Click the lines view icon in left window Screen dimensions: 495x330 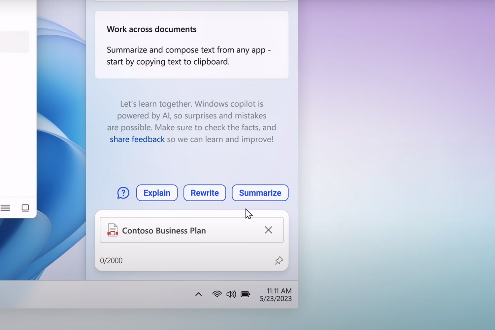pyautogui.click(x=5, y=208)
